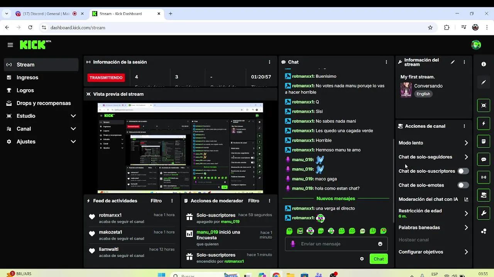Open Acciones de moderador three-dot menu
The width and height of the screenshot is (494, 277).
pos(269,201)
